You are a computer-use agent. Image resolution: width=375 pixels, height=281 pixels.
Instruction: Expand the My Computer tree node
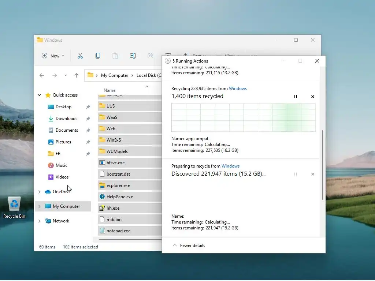click(40, 206)
